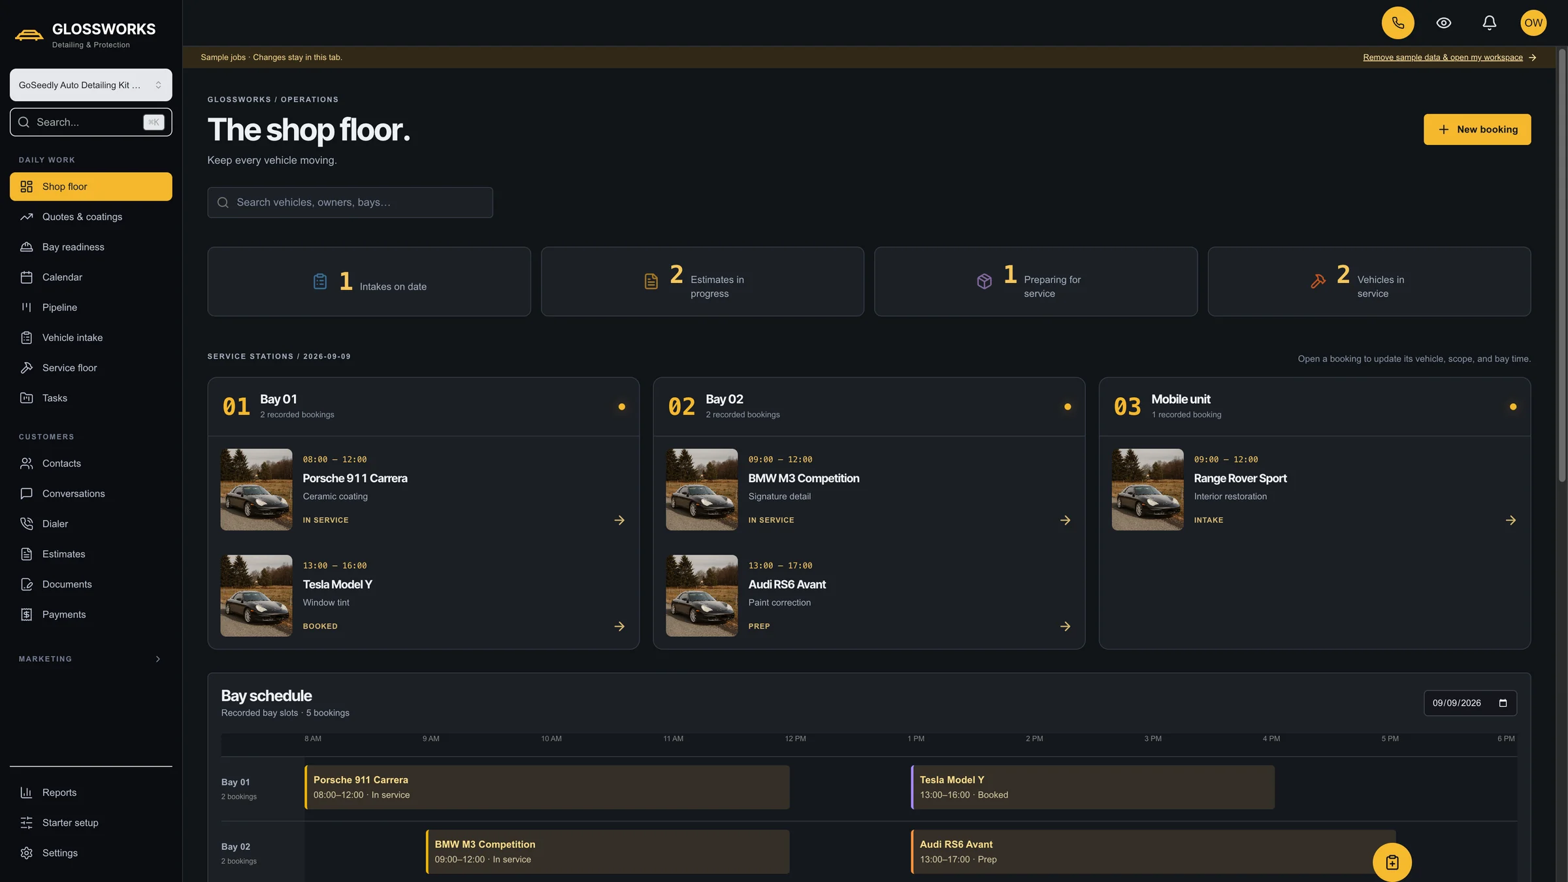Expand the Marketing section chevron
Screen dimensions: 1568x882
coord(157,659)
